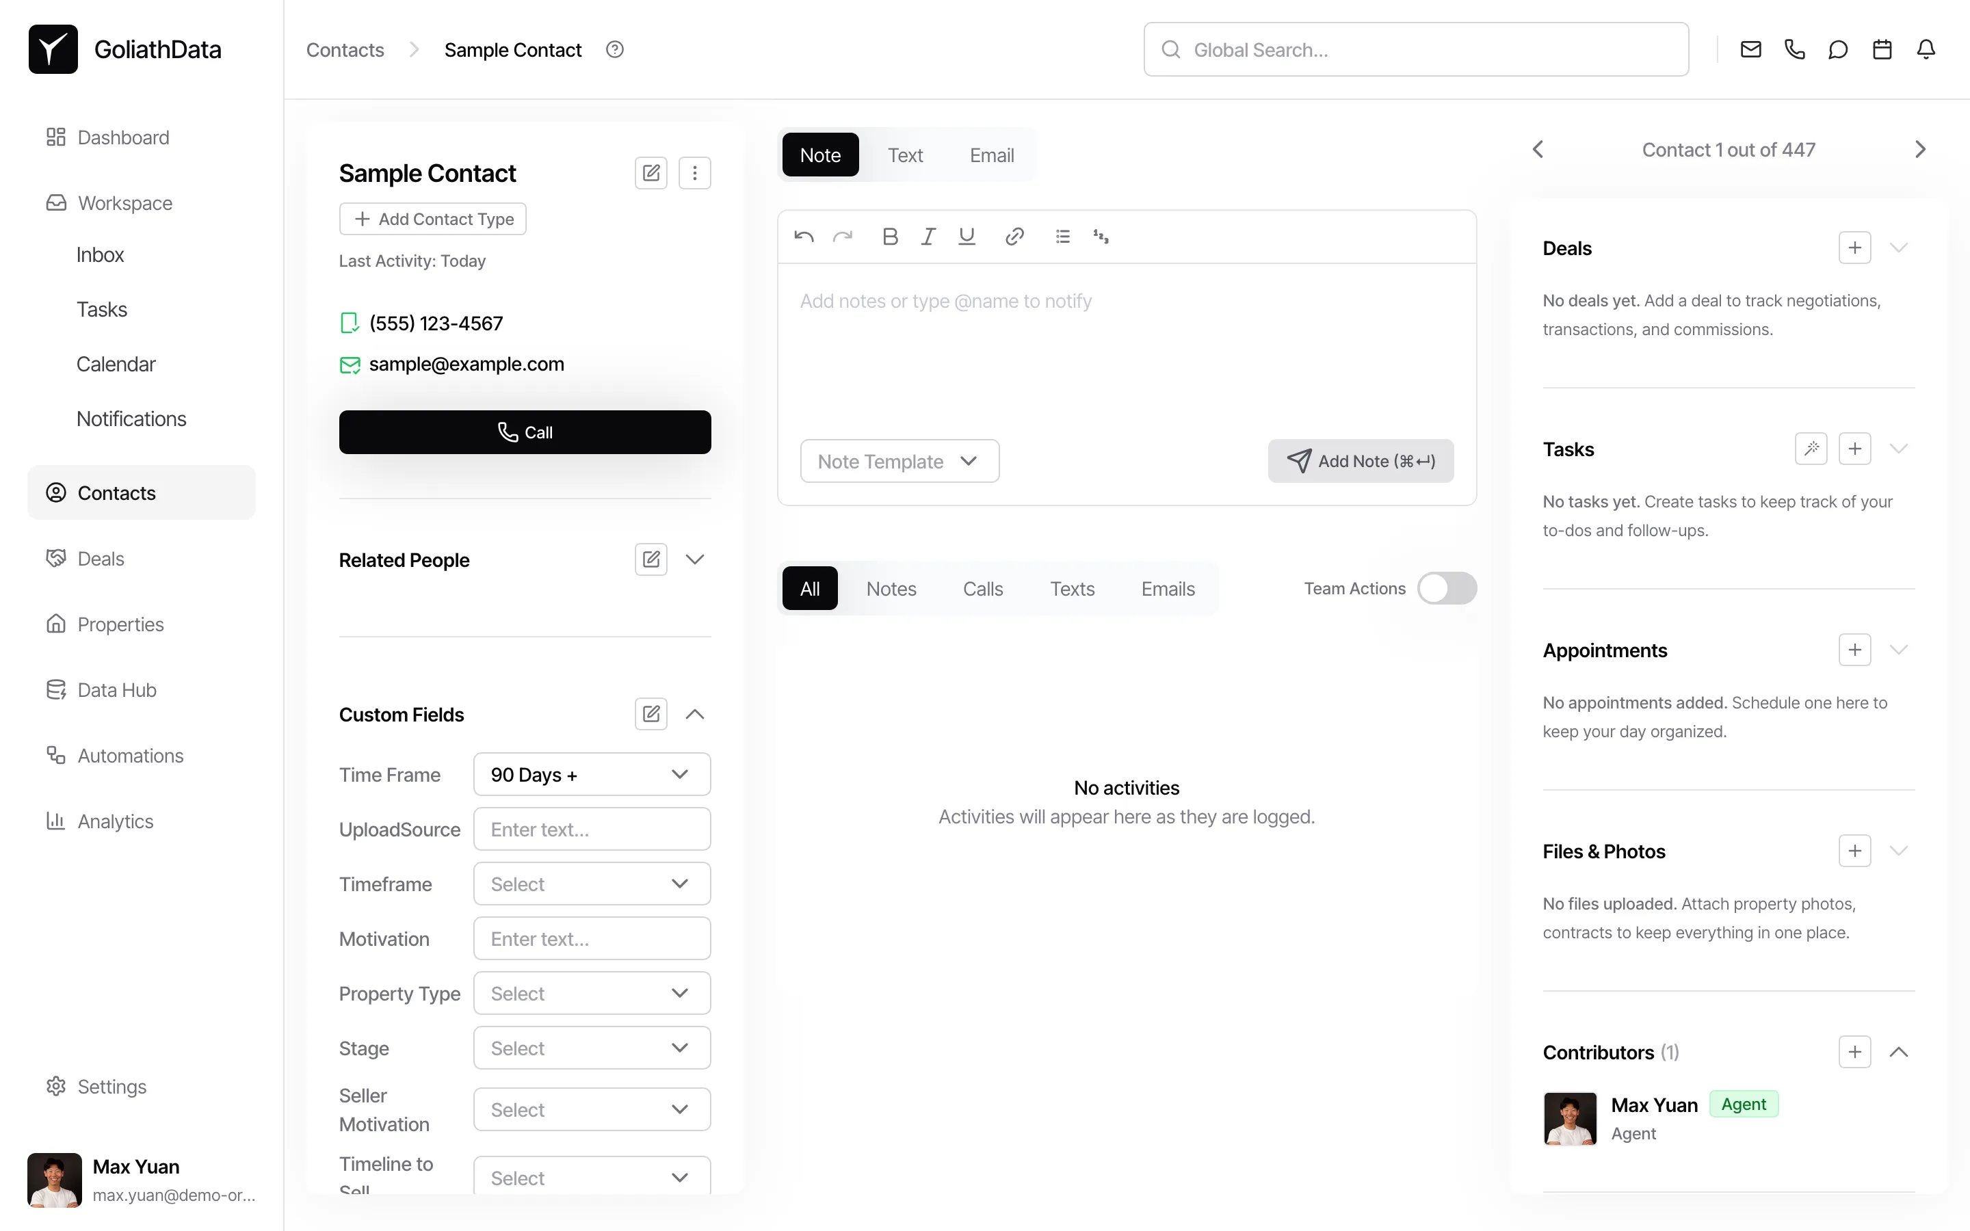Open the three-dot menu on contact card
Viewport: 1970px width, 1231px height.
pos(694,172)
